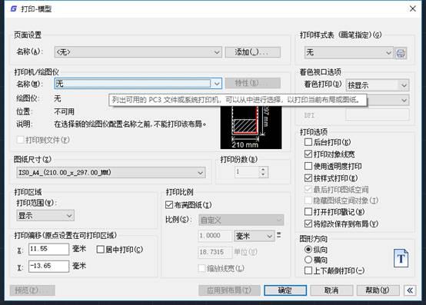This screenshot has height=305, width=426.
Task: Open the quality dropdown below 着色打印
Action: click(x=388, y=100)
